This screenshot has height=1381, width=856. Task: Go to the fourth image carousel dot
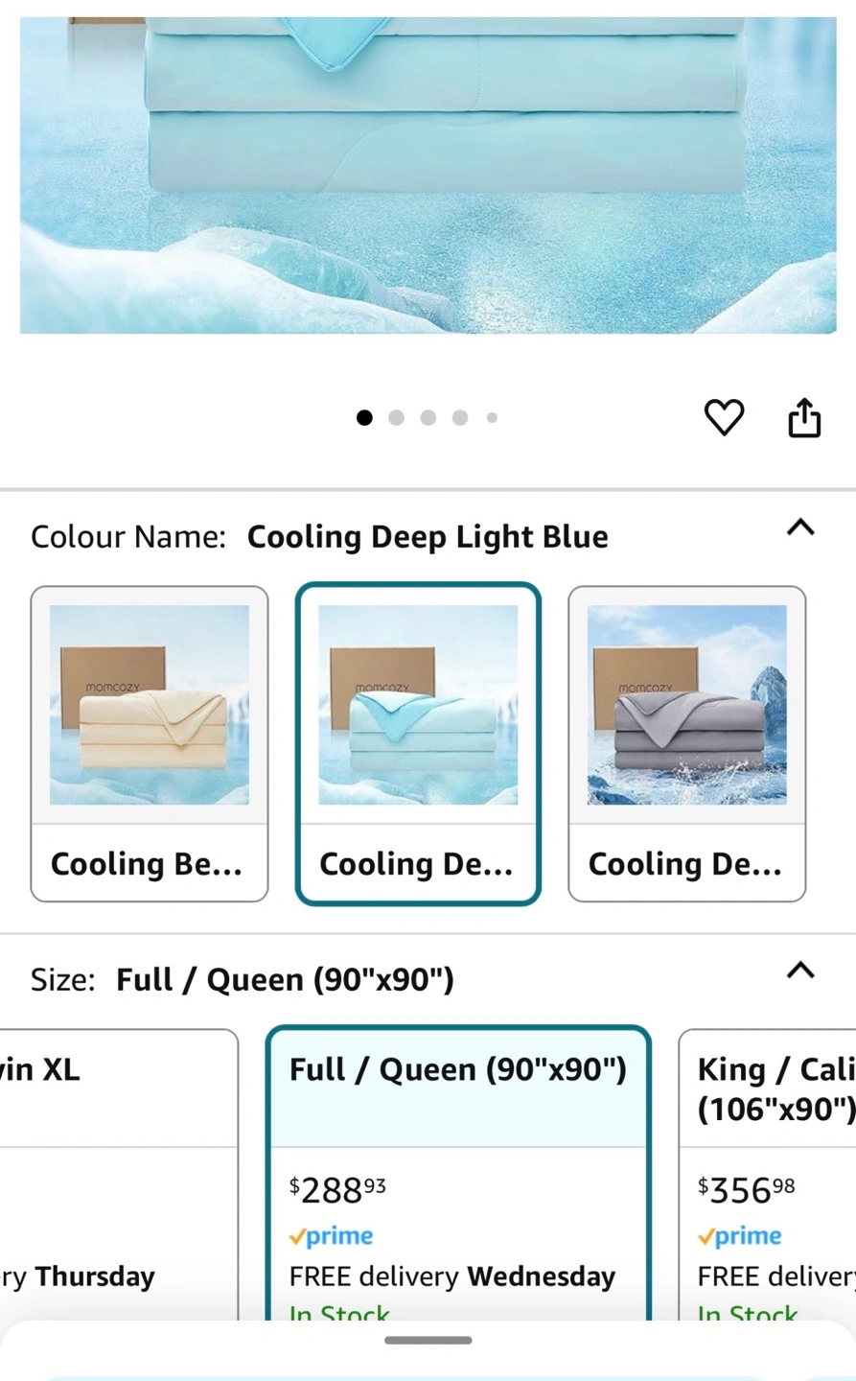tap(460, 417)
